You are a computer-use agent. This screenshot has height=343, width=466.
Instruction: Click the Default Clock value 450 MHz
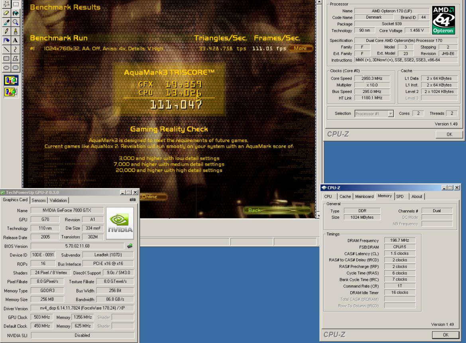point(42,326)
